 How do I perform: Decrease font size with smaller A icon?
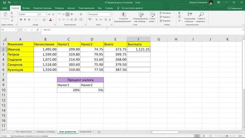tap(53, 14)
